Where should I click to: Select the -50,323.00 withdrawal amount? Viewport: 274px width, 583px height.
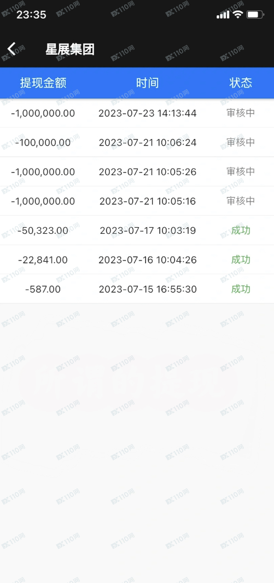tap(43, 230)
